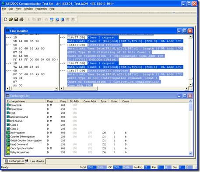Click the Interrogation exchange icon
The image size is (200, 172).
(8, 133)
